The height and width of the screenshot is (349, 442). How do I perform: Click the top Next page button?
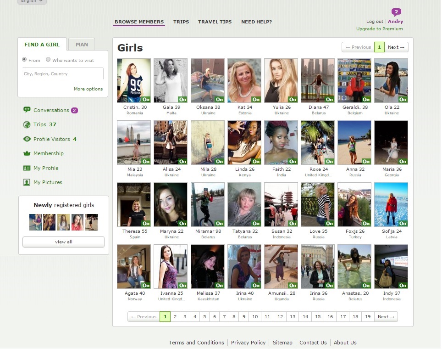[x=396, y=47]
